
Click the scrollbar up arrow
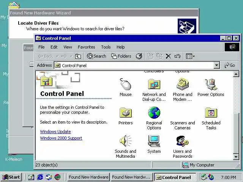pyautogui.click(x=236, y=74)
